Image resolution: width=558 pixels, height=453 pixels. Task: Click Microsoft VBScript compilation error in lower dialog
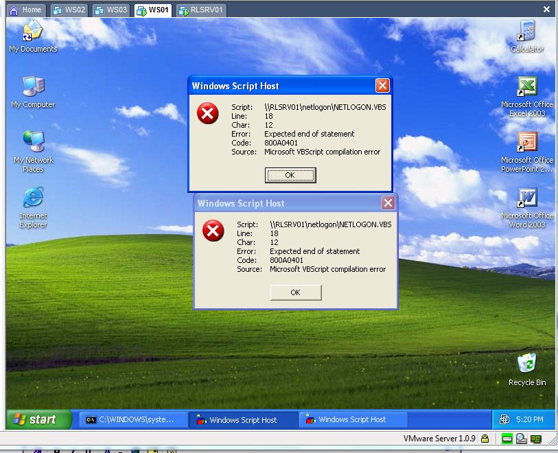(328, 269)
